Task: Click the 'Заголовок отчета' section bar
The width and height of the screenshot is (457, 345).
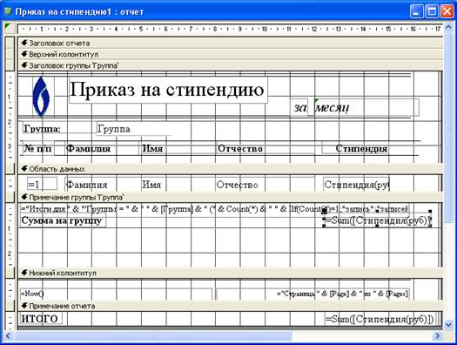Action: click(231, 44)
